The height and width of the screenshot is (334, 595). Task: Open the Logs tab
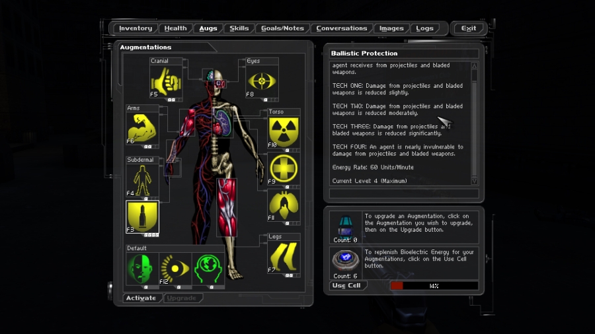point(424,28)
